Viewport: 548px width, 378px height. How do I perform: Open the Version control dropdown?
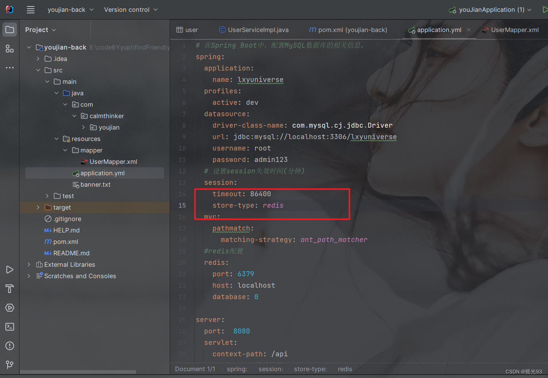point(130,10)
